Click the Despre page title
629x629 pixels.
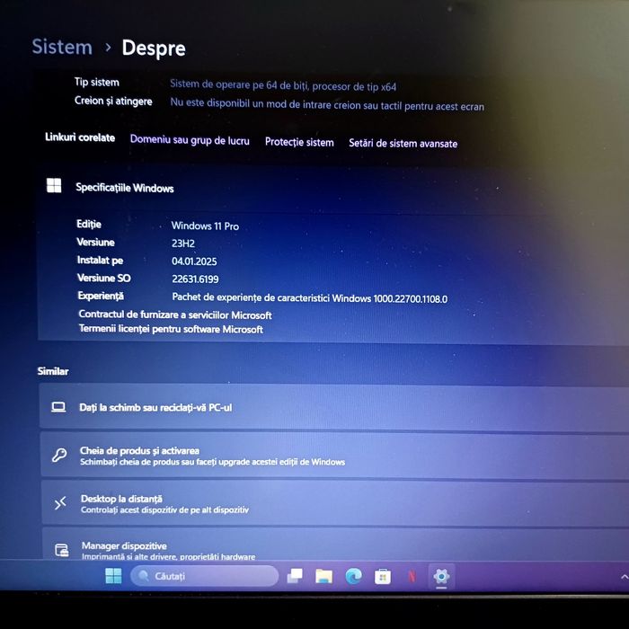(154, 49)
